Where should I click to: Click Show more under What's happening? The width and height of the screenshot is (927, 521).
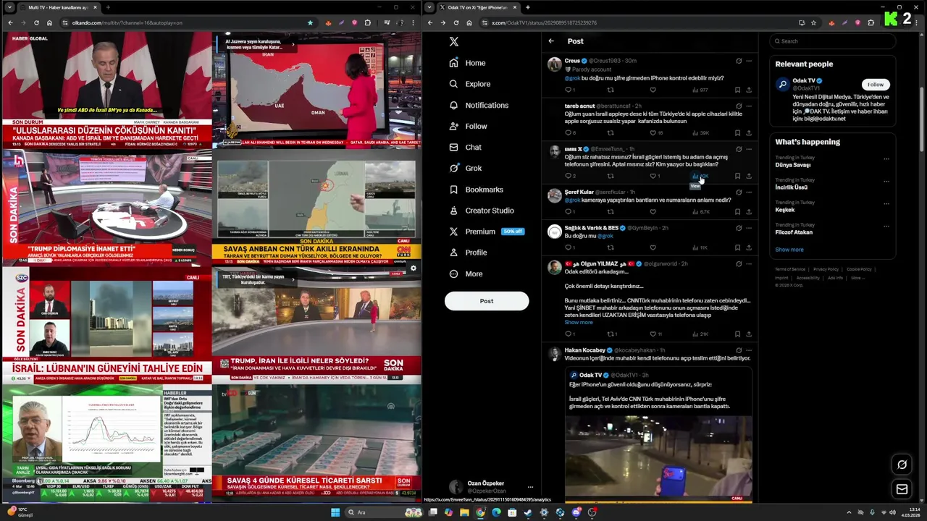coord(789,250)
